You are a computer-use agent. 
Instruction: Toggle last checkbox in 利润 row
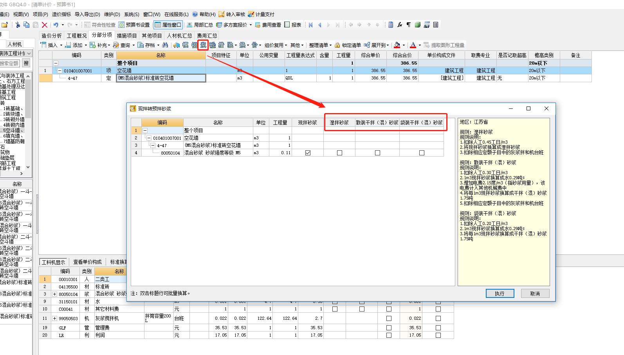pyautogui.click(x=438, y=335)
